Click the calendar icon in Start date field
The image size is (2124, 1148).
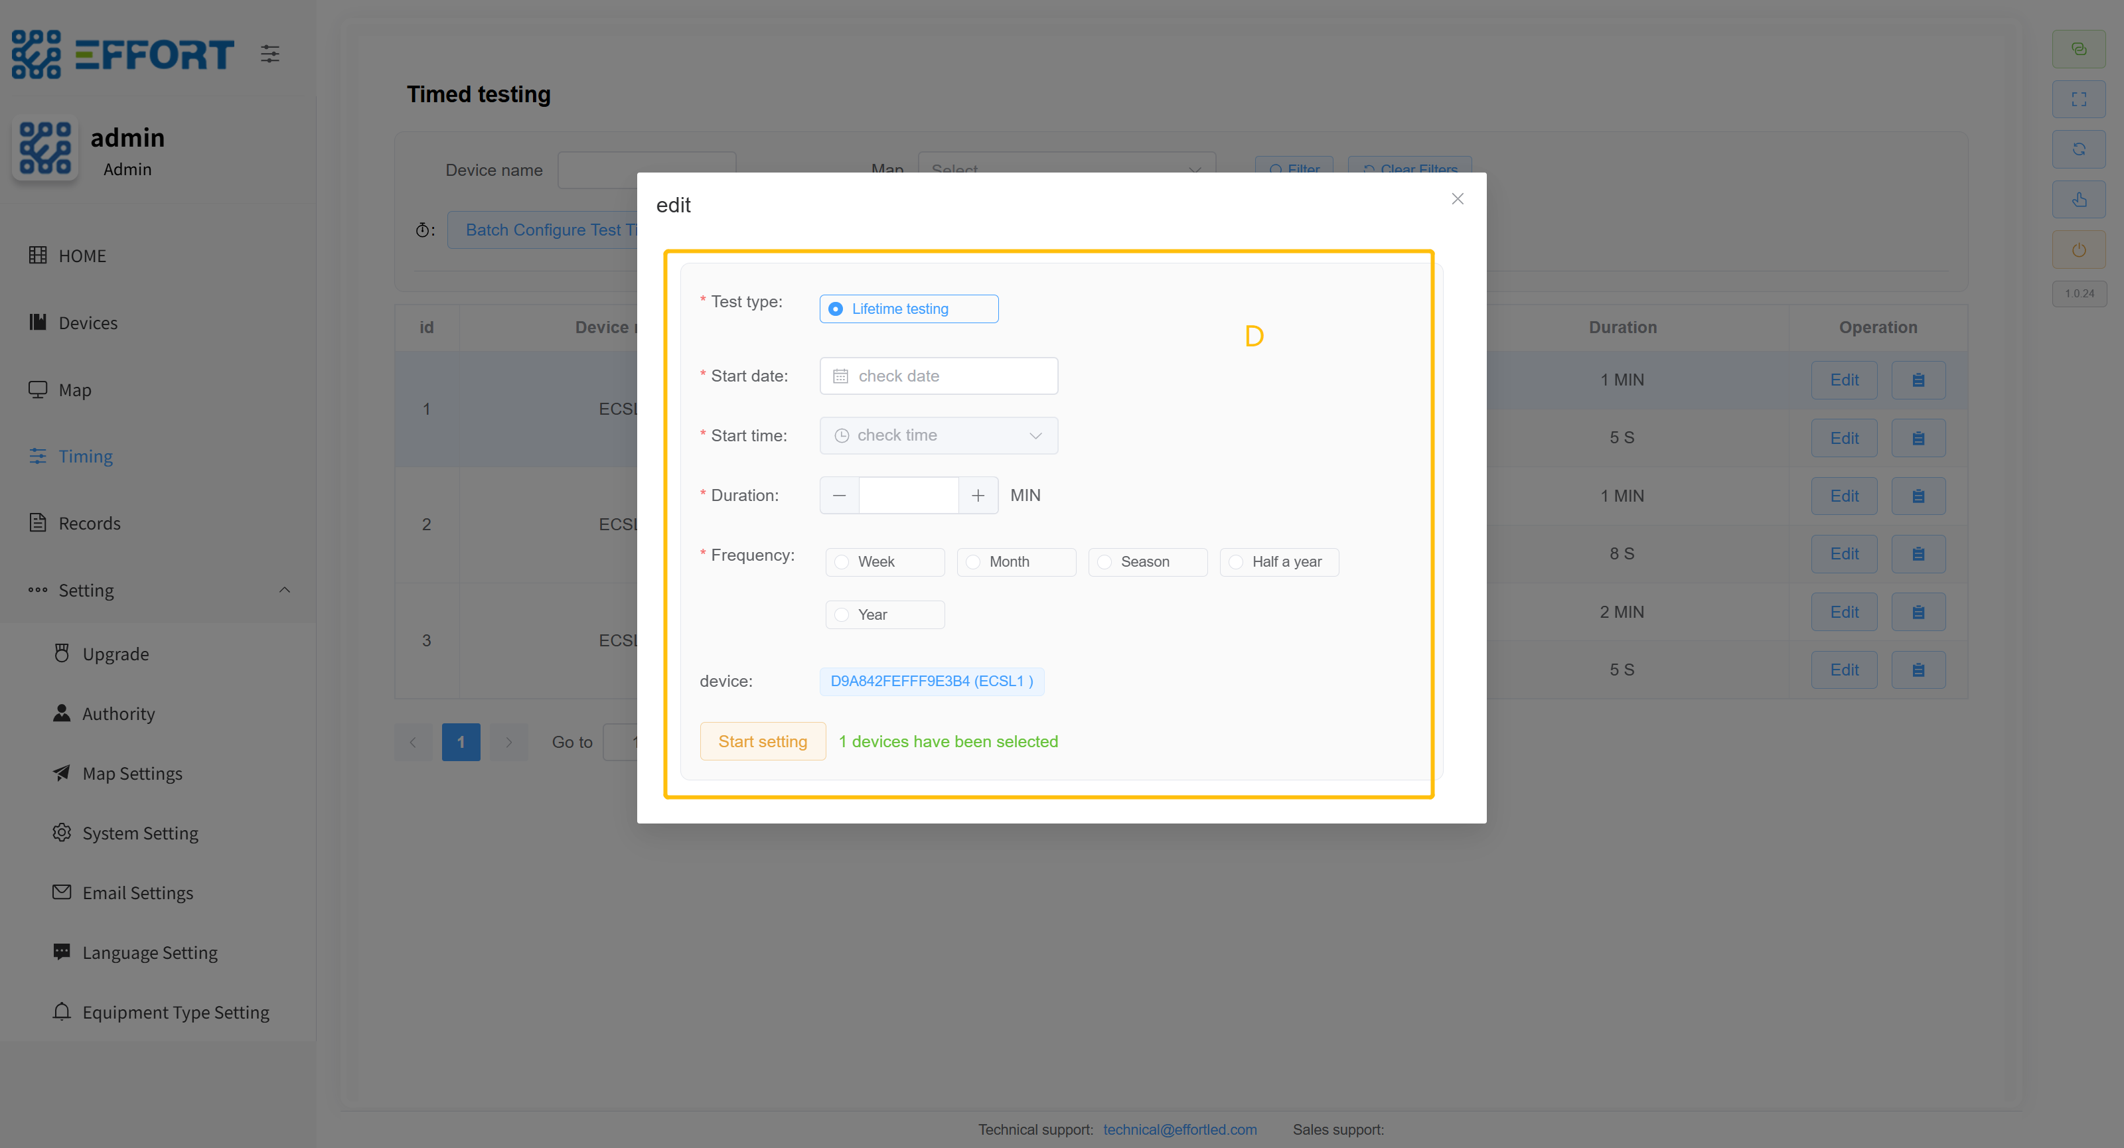[x=840, y=376]
